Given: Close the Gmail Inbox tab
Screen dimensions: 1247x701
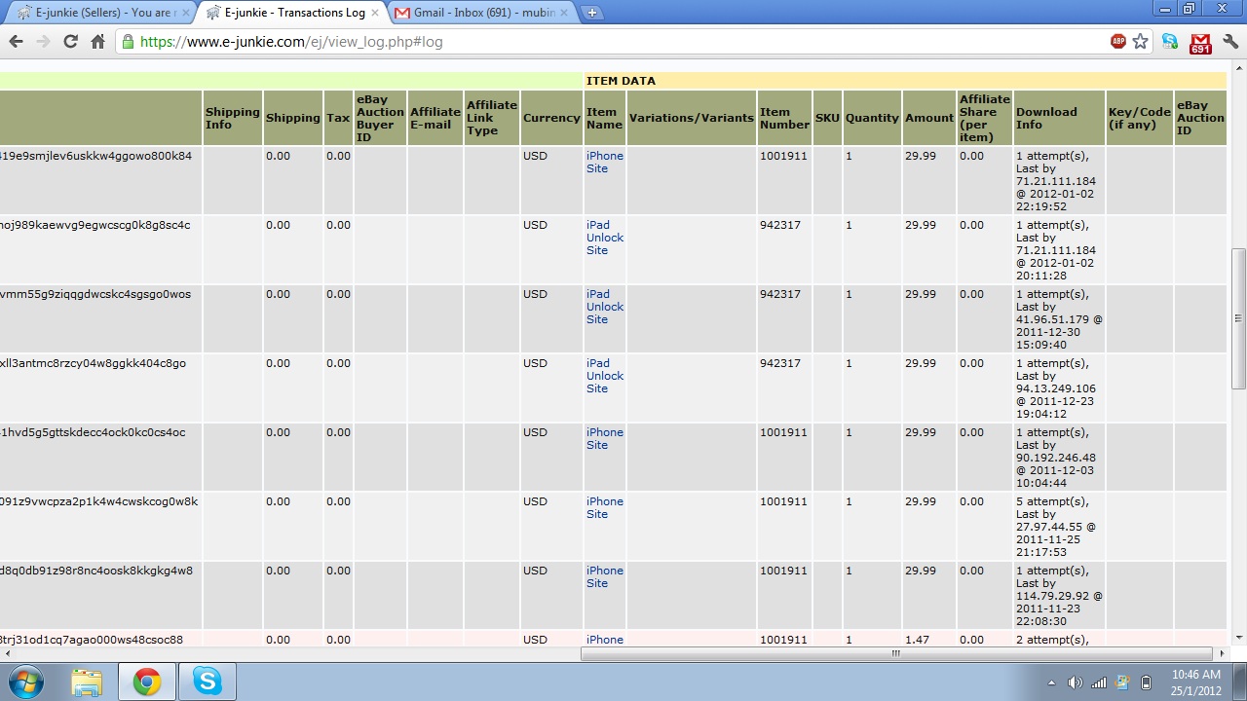Looking at the screenshot, I should click(x=565, y=13).
